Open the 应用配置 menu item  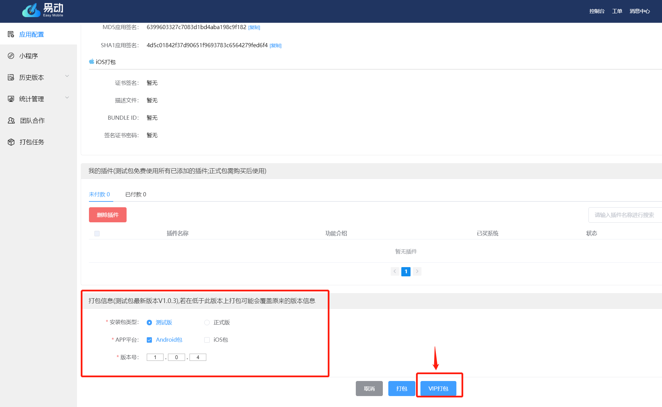[x=31, y=34]
